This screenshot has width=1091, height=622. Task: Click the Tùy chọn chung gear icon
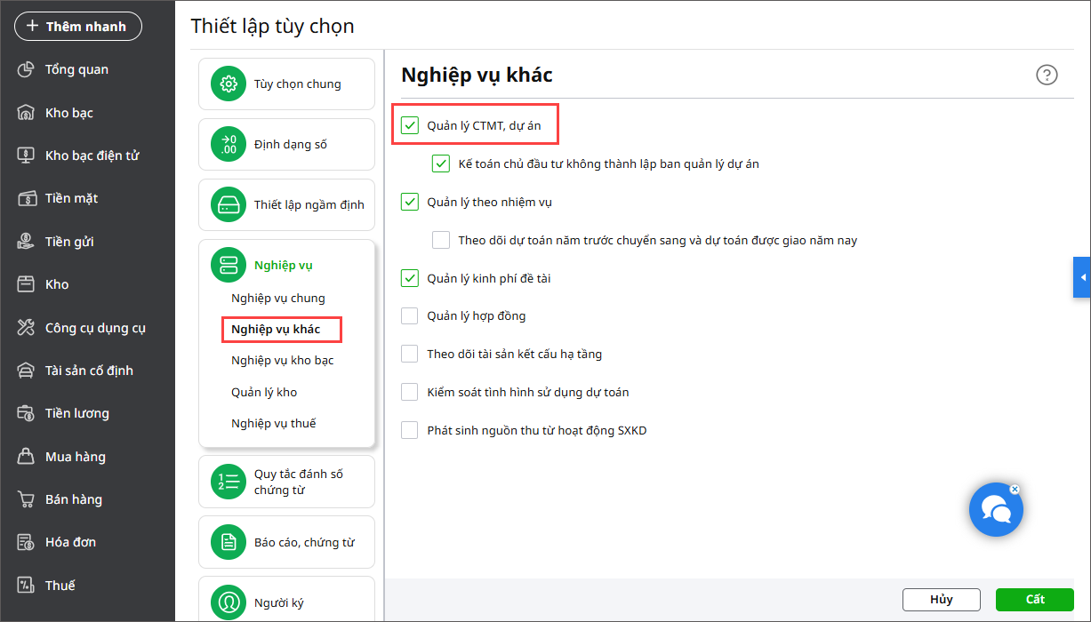(x=228, y=84)
